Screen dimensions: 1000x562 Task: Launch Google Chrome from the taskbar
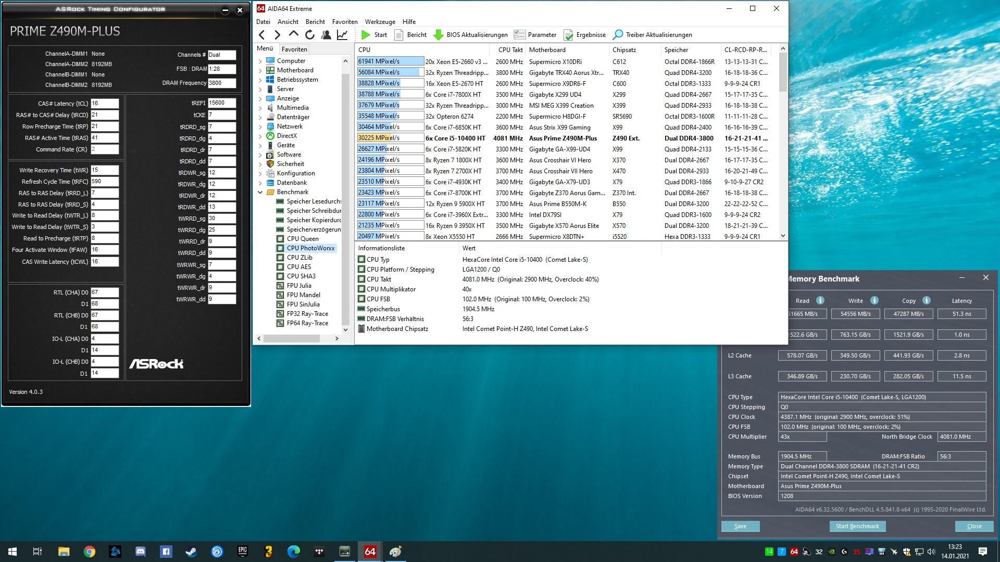[x=90, y=552]
